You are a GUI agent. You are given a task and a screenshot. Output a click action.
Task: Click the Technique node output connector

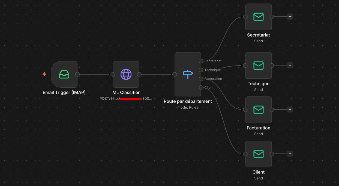pos(272,65)
